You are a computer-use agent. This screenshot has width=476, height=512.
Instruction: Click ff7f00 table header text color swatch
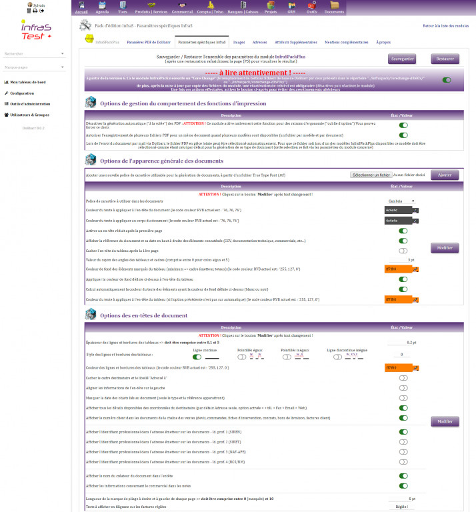click(x=398, y=299)
